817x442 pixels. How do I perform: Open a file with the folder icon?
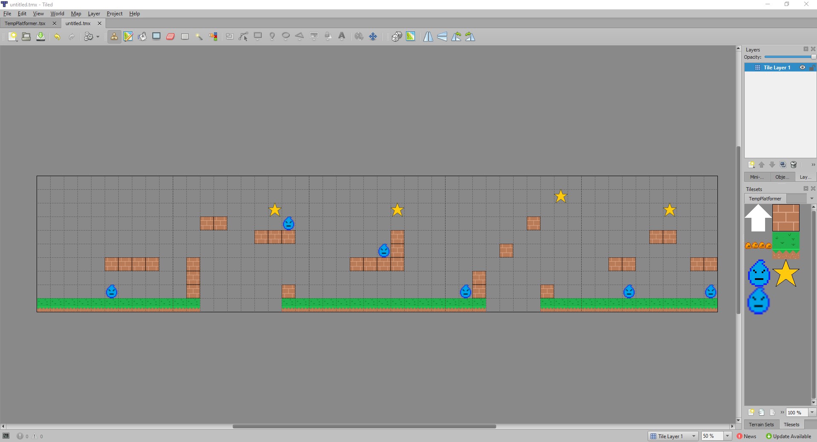pos(26,37)
